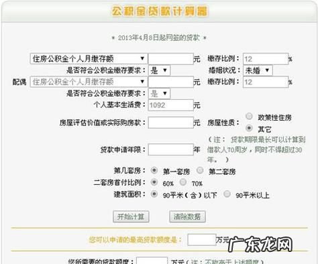Click the 您所需要的贷款额度 input field
The height and width of the screenshot is (264, 318).
coord(152,261)
